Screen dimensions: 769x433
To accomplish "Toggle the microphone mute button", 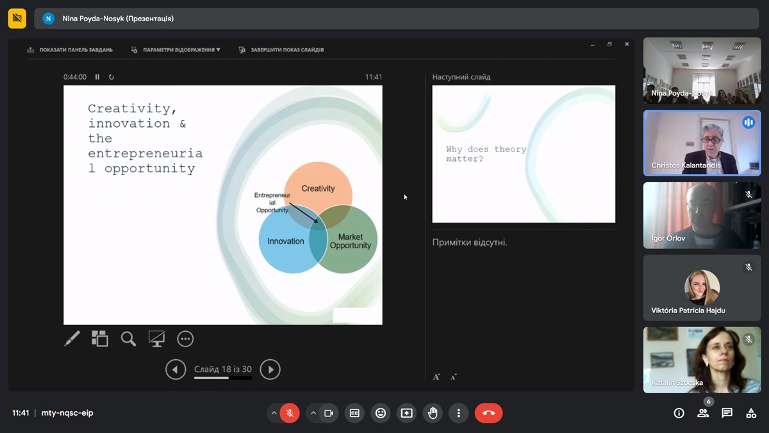I will point(290,413).
